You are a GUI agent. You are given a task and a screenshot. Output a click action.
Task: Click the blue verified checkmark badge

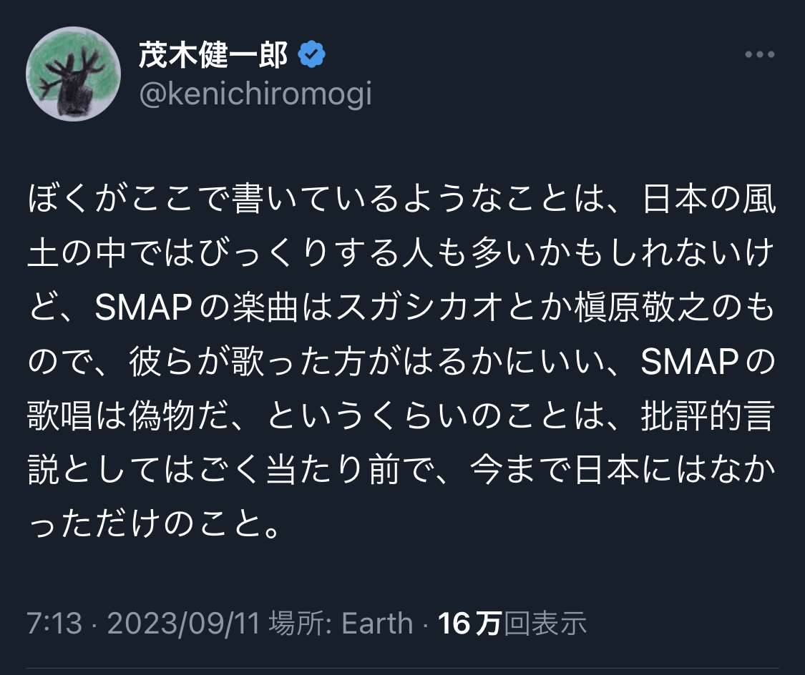coord(312,55)
